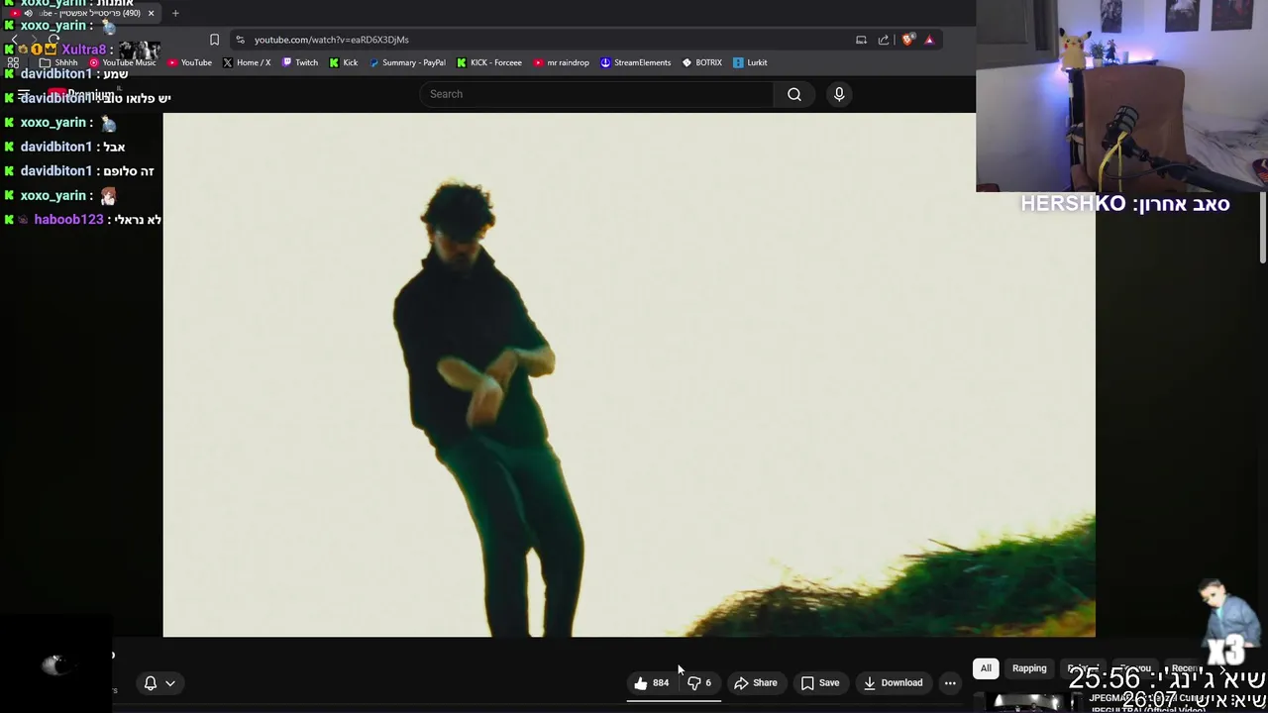Click the cast/picture-in-picture icon in address bar
This screenshot has height=713, width=1268.
click(x=861, y=40)
